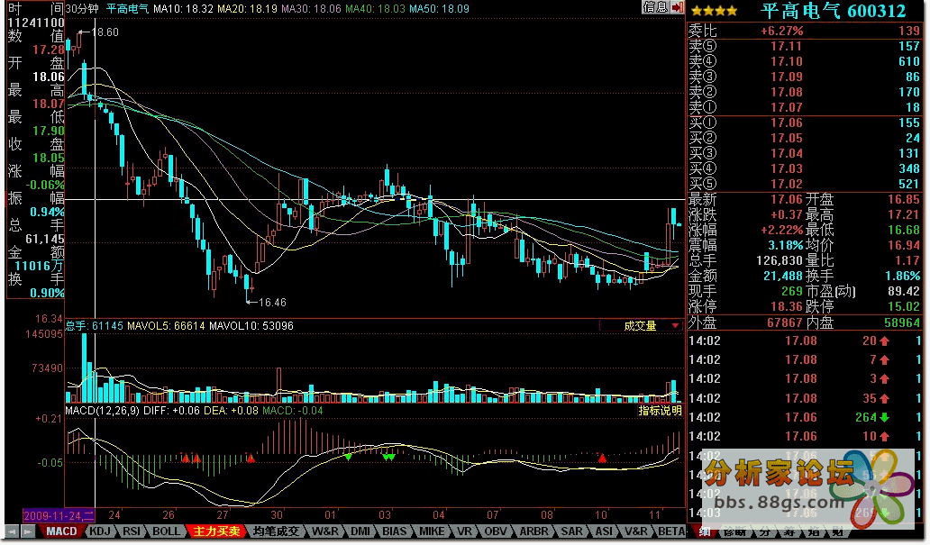930x545 pixels.
Task: Click the MAVOL10: 53096 label
Action: 251,325
